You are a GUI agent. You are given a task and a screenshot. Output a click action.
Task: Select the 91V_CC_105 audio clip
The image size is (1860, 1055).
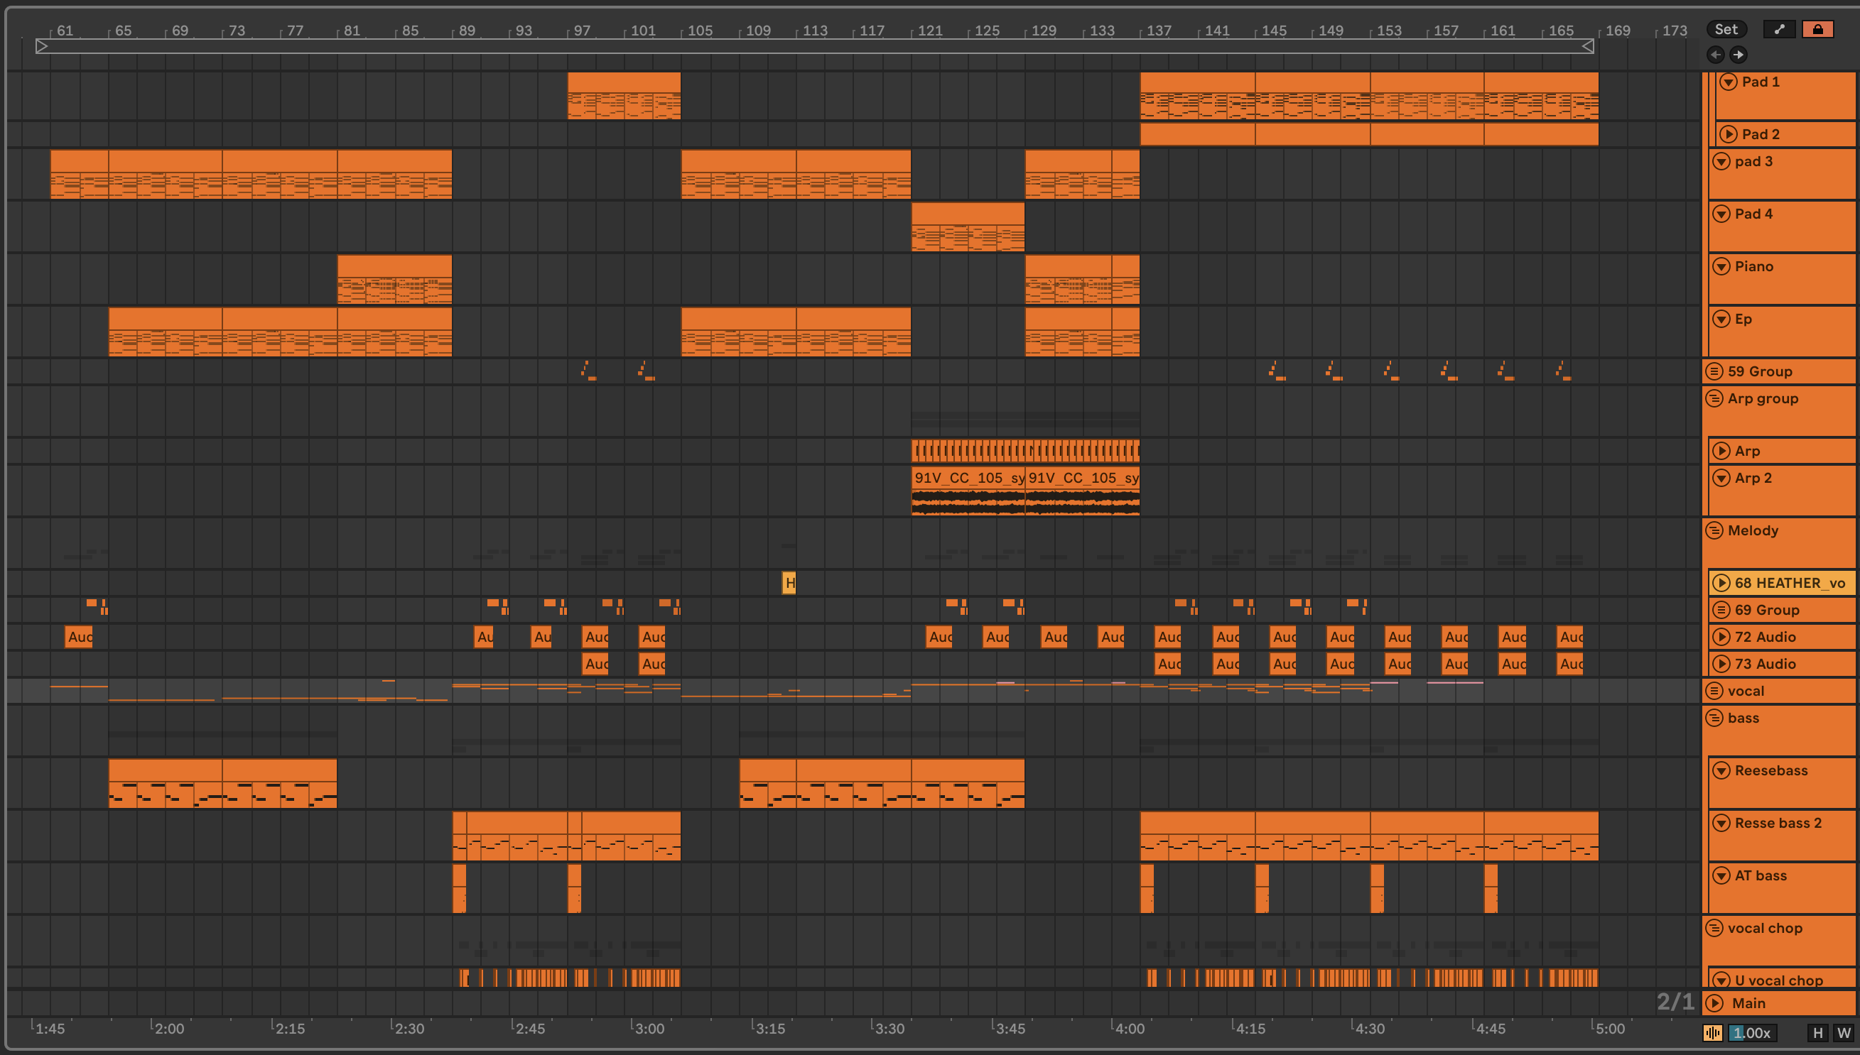tap(968, 478)
